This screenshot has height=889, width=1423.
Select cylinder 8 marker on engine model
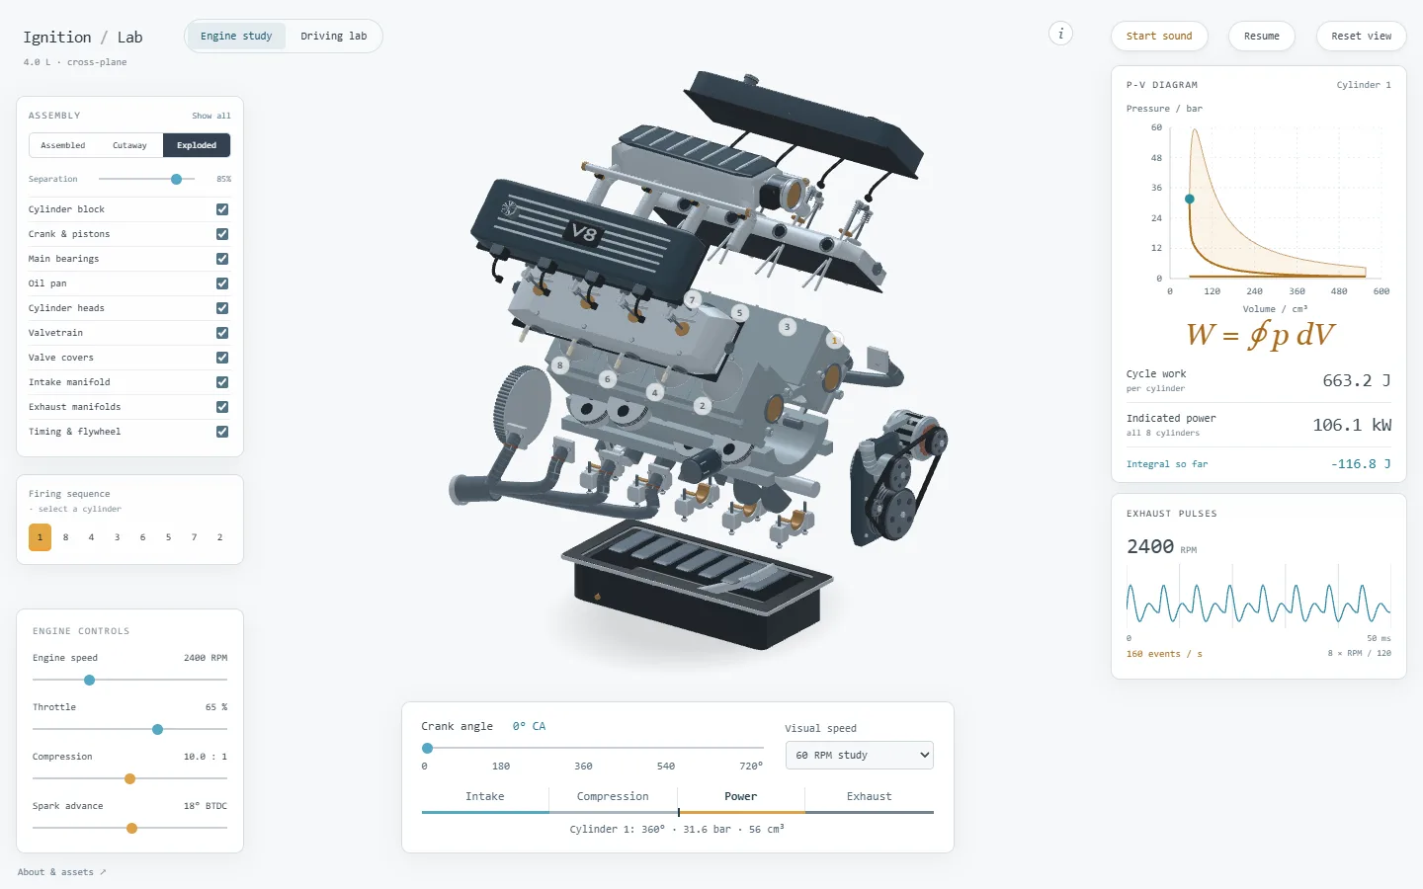click(x=559, y=365)
